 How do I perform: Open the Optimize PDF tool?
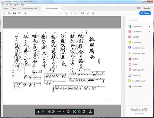click(136, 70)
